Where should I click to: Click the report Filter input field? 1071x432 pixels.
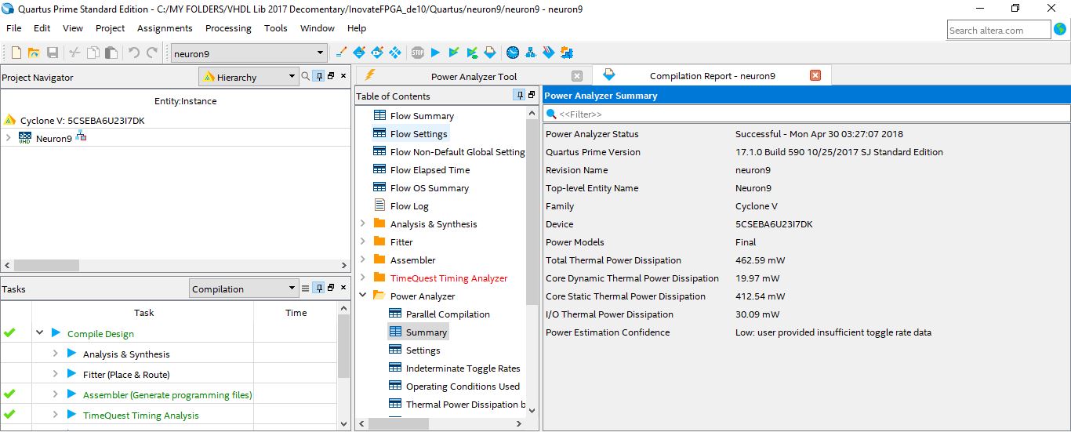pyautogui.click(x=807, y=114)
